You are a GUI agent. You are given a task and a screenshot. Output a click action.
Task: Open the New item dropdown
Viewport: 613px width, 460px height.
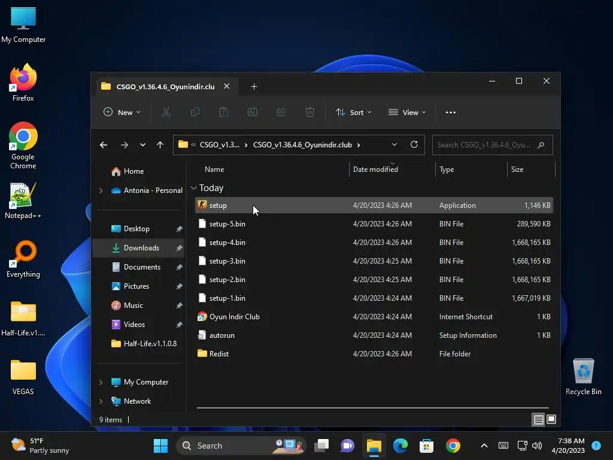pyautogui.click(x=122, y=112)
